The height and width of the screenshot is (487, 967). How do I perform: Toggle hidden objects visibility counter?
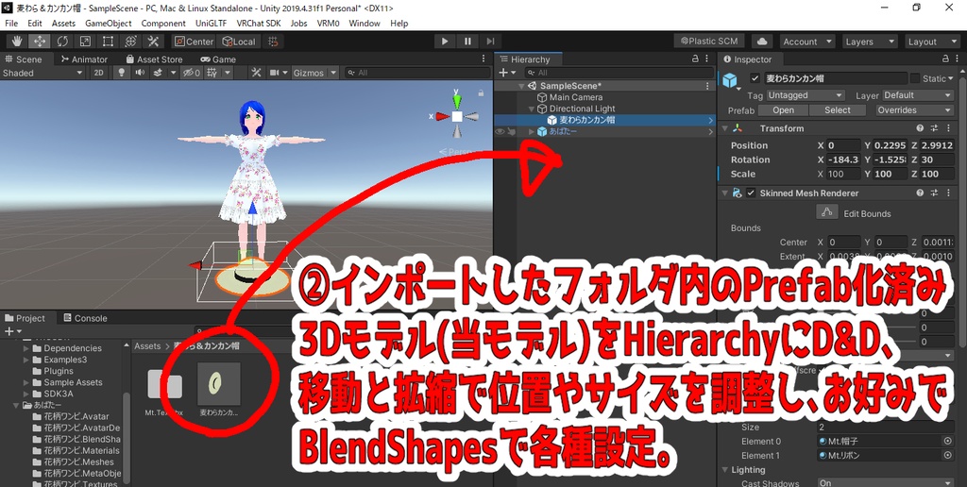point(192,73)
